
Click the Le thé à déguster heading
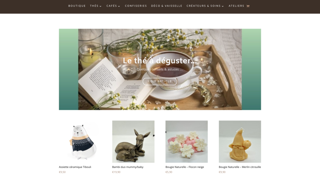click(160, 61)
